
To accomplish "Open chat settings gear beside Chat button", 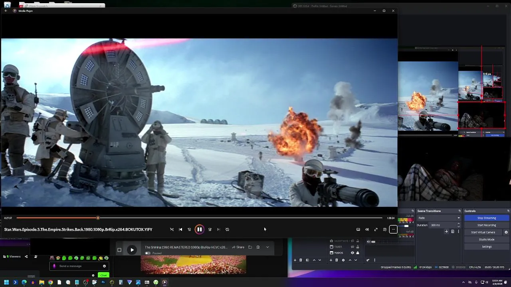I will 93,275.
